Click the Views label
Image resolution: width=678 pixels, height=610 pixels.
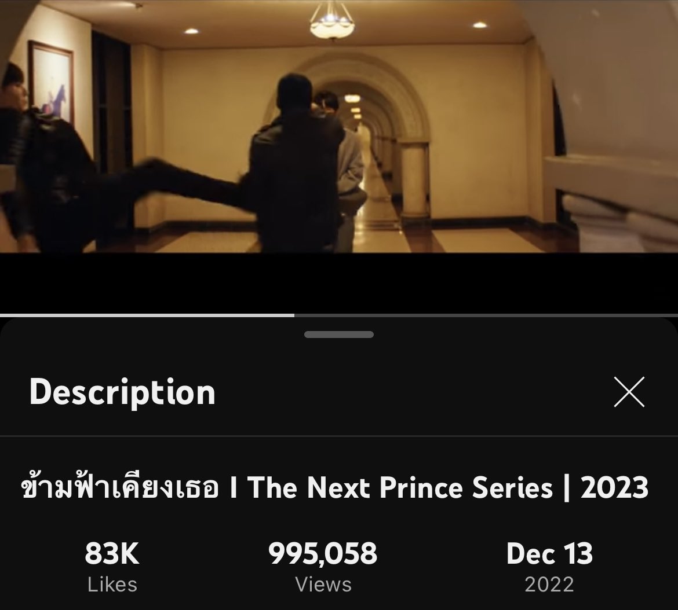click(x=323, y=585)
